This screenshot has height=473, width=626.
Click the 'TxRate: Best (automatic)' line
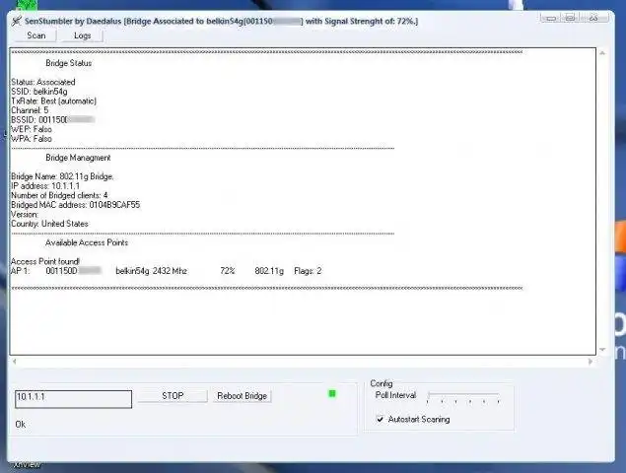pyautogui.click(x=53, y=101)
